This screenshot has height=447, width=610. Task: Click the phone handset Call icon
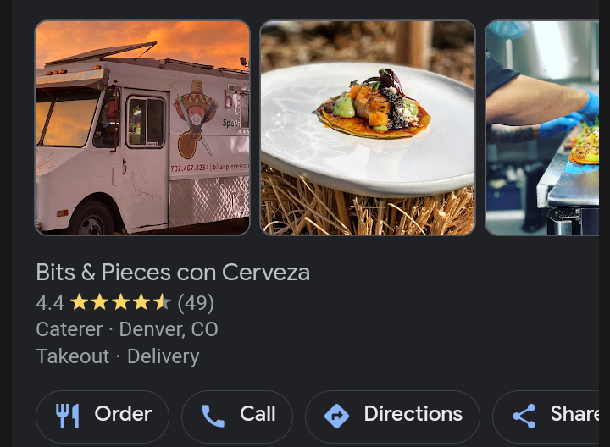213,416
